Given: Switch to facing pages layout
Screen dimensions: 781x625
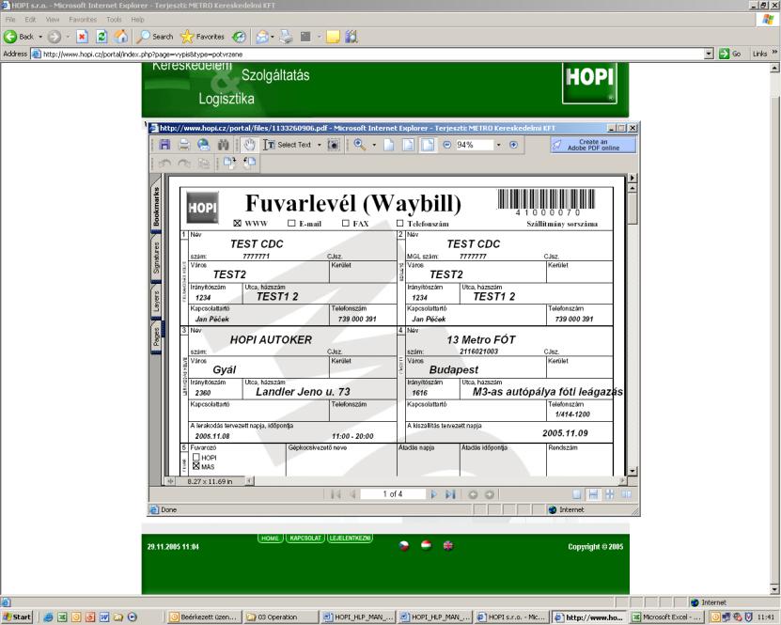Looking at the screenshot, I should tap(627, 494).
